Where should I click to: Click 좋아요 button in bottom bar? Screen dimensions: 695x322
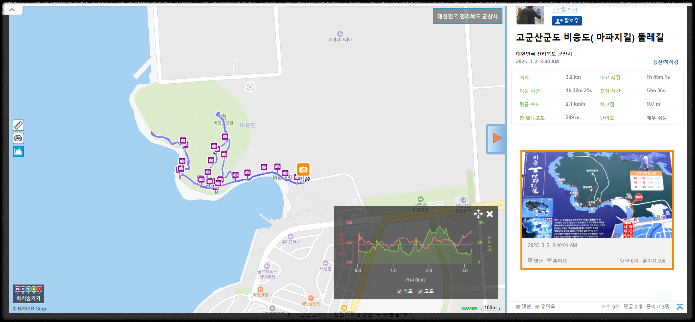[545, 307]
